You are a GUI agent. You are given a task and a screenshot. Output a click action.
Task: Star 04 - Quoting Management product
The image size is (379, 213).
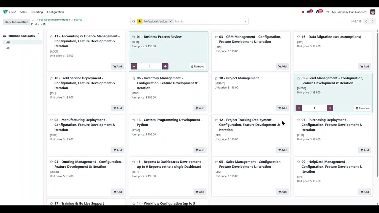click(x=51, y=162)
